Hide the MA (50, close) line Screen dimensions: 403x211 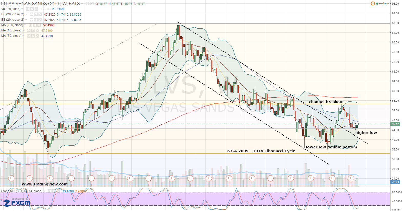click(x=29, y=36)
